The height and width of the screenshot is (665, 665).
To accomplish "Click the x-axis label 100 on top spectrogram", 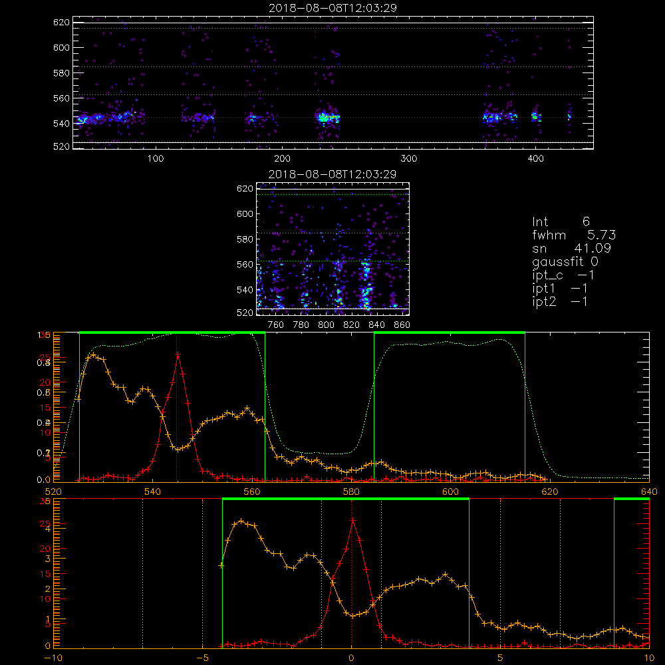I will [156, 159].
